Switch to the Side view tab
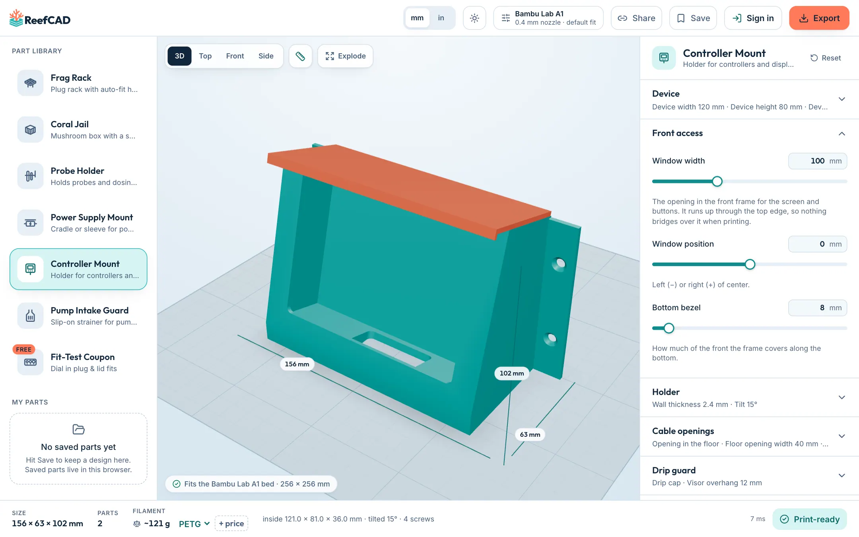Screen dimensions: 859x537 (x=266, y=56)
